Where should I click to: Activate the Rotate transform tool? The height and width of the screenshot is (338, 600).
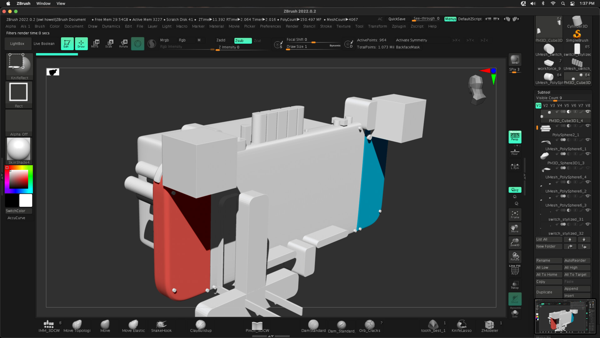[123, 43]
